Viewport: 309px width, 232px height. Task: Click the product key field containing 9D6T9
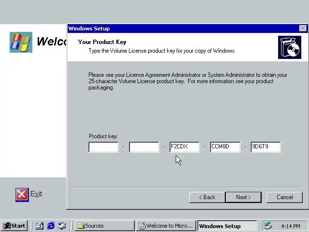click(266, 147)
